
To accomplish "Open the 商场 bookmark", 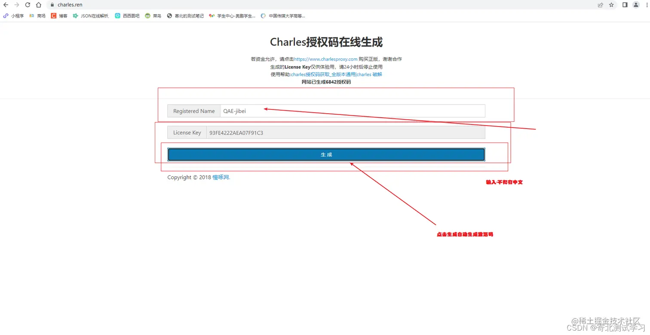I will (x=37, y=16).
